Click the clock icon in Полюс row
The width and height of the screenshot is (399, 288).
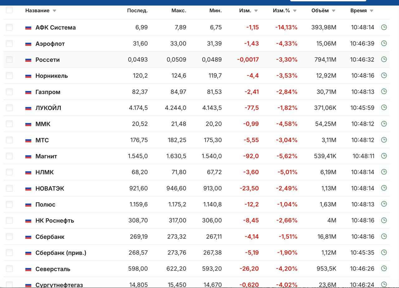[x=384, y=204]
